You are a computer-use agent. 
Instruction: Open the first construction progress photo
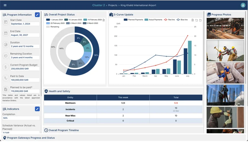[x=225, y=28]
